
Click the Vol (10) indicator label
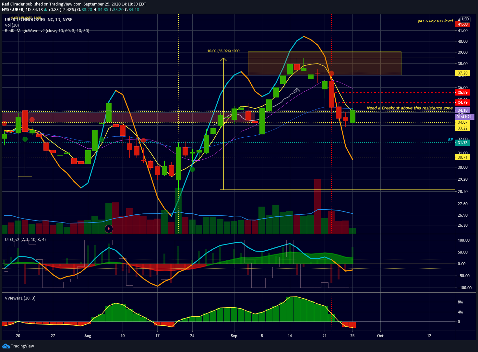pyautogui.click(x=12, y=25)
